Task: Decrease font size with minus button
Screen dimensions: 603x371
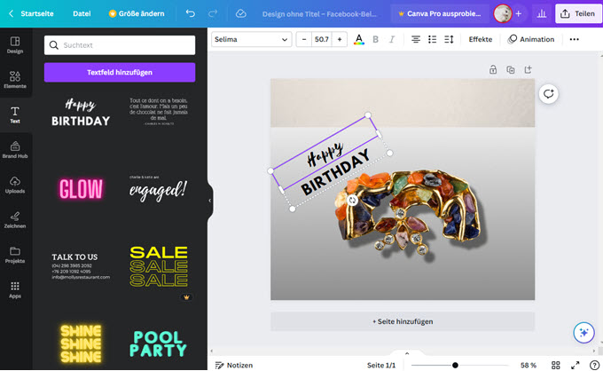Action: point(304,39)
